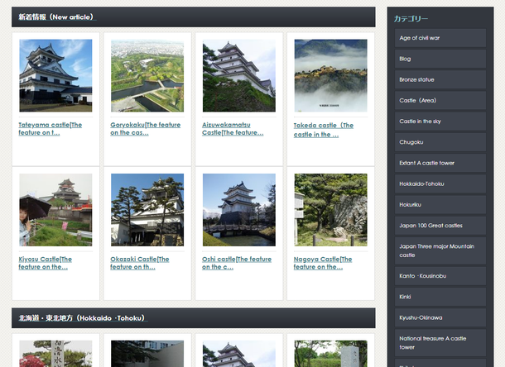Open the Aizuwakamatsu Castle photo
Image resolution: width=505 pixels, height=367 pixels.
(239, 76)
